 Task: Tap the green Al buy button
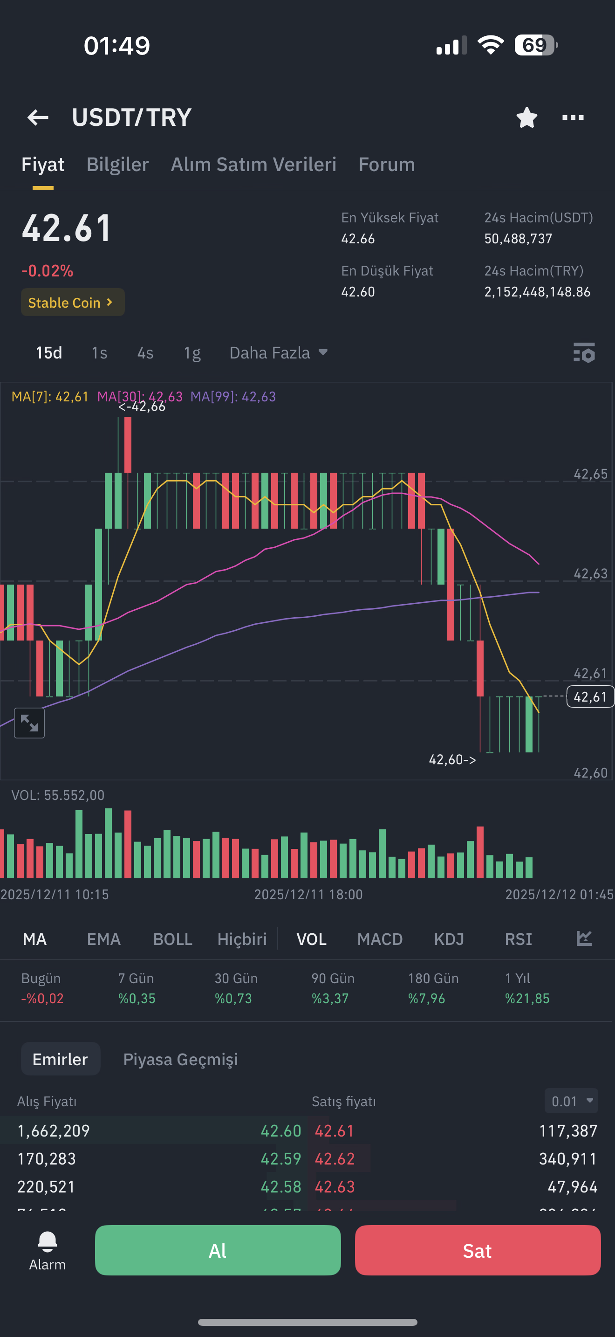pyautogui.click(x=218, y=1250)
